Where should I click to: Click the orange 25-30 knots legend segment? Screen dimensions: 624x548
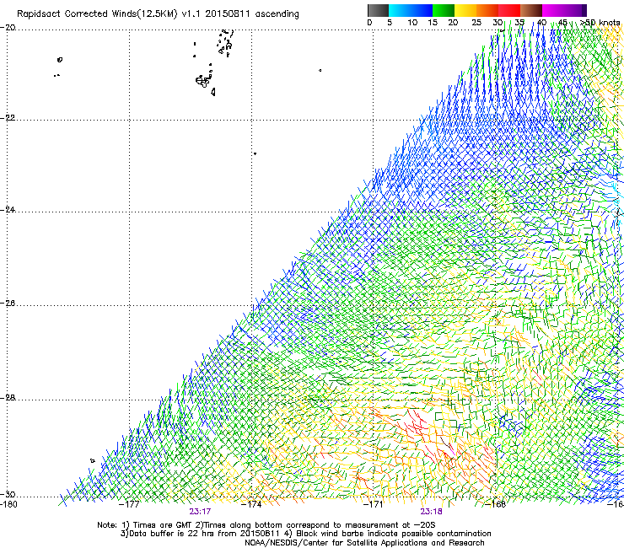(487, 10)
